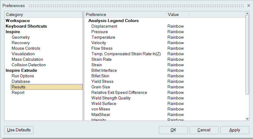
Task: Select the Workspace category
Action: (x=18, y=21)
